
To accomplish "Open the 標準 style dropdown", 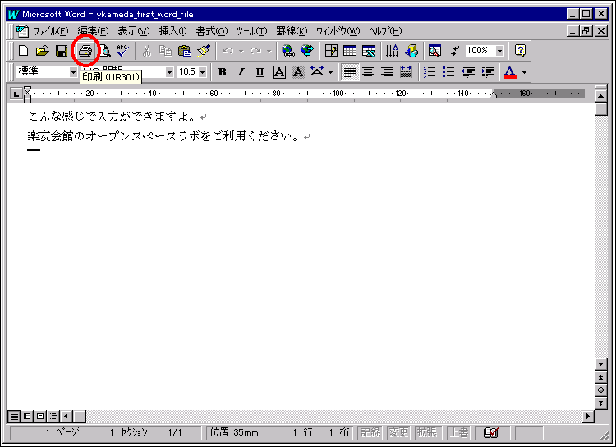I will click(73, 72).
